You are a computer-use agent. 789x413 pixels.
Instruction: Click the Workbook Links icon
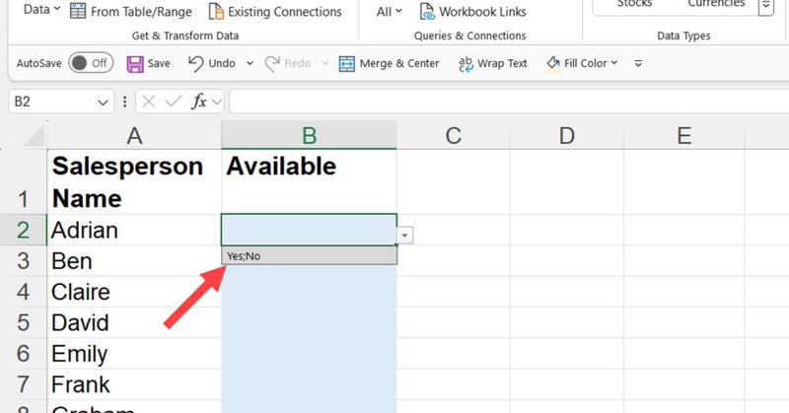[x=427, y=11]
